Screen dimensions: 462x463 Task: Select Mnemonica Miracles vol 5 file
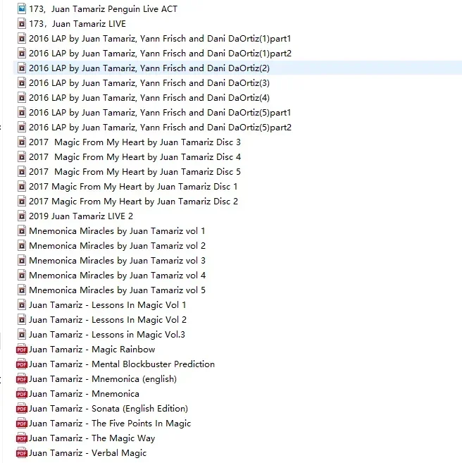pos(117,290)
